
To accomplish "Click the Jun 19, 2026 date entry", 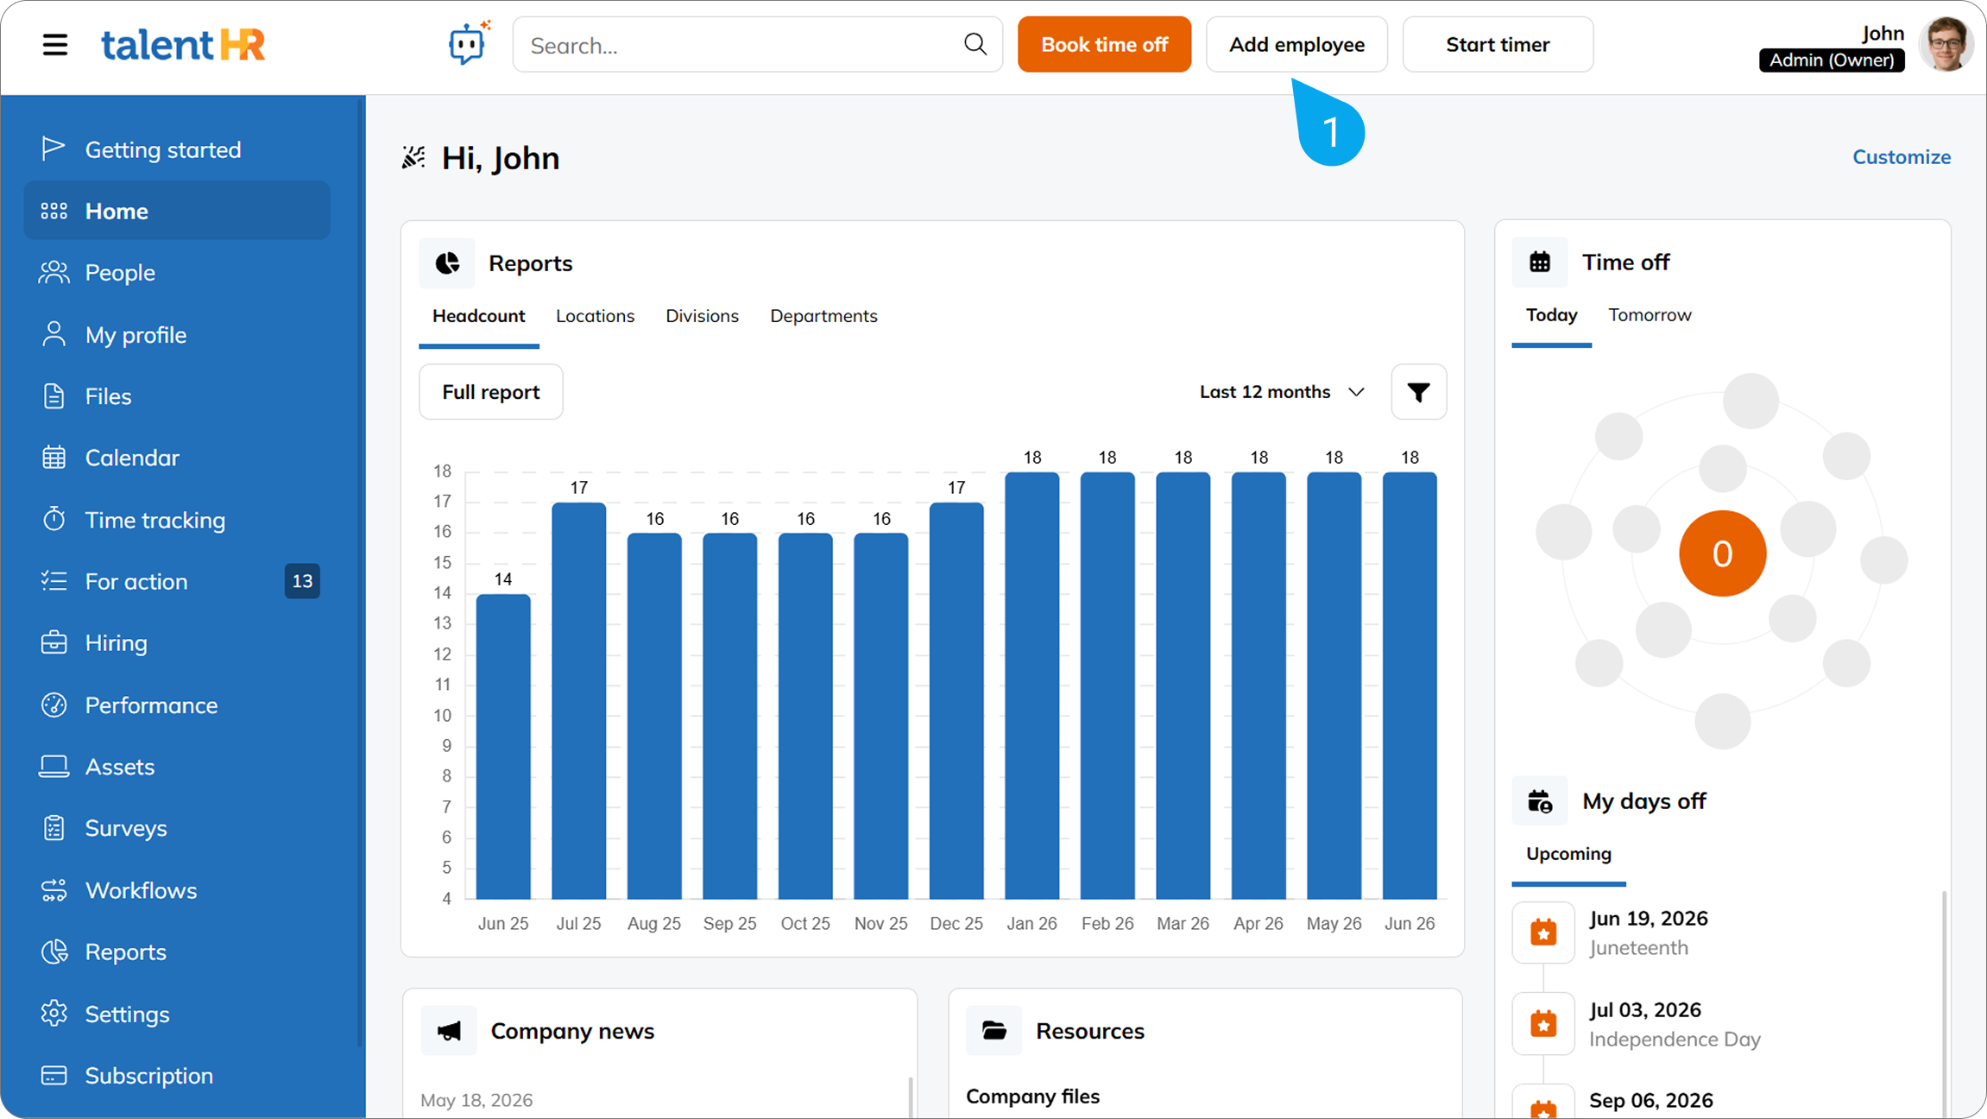I will 1649,919.
